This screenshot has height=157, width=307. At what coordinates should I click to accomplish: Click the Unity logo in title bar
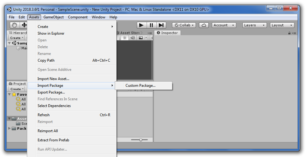[9, 9]
